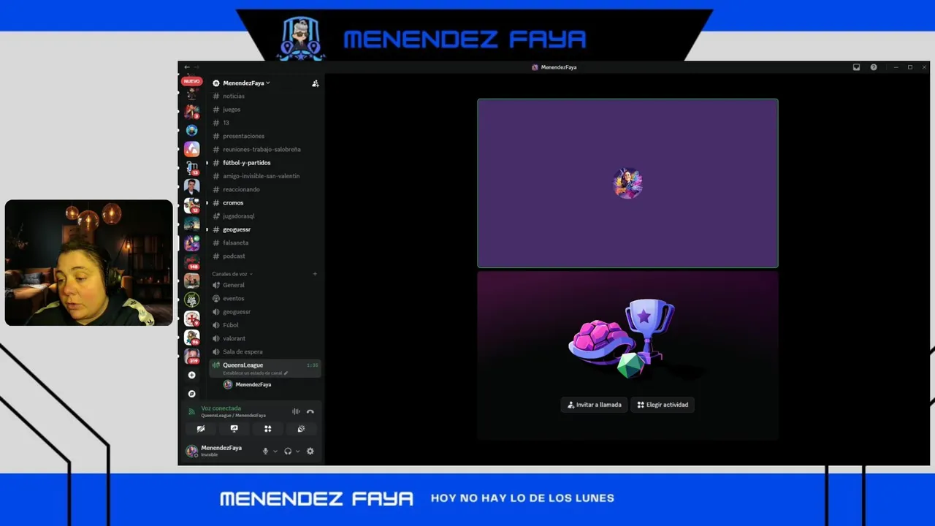Click the add a server plus button

pyautogui.click(x=191, y=375)
